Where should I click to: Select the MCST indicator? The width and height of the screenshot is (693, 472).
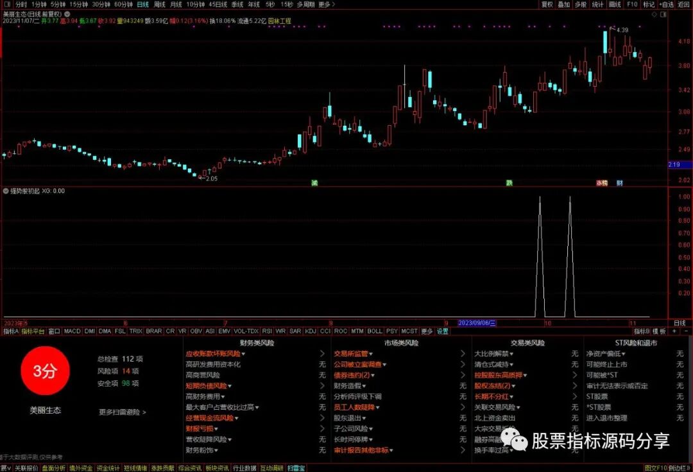click(409, 331)
